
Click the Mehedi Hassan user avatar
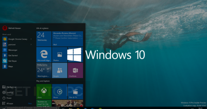pyautogui.click(x=5, y=28)
